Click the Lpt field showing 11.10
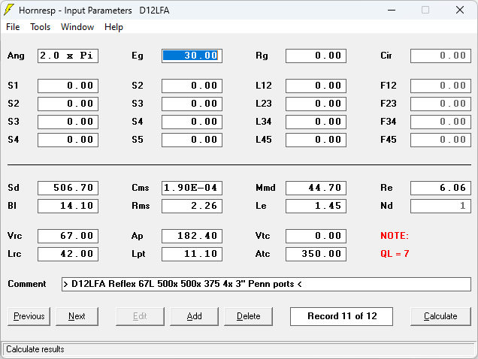The image size is (478, 359). 192,254
